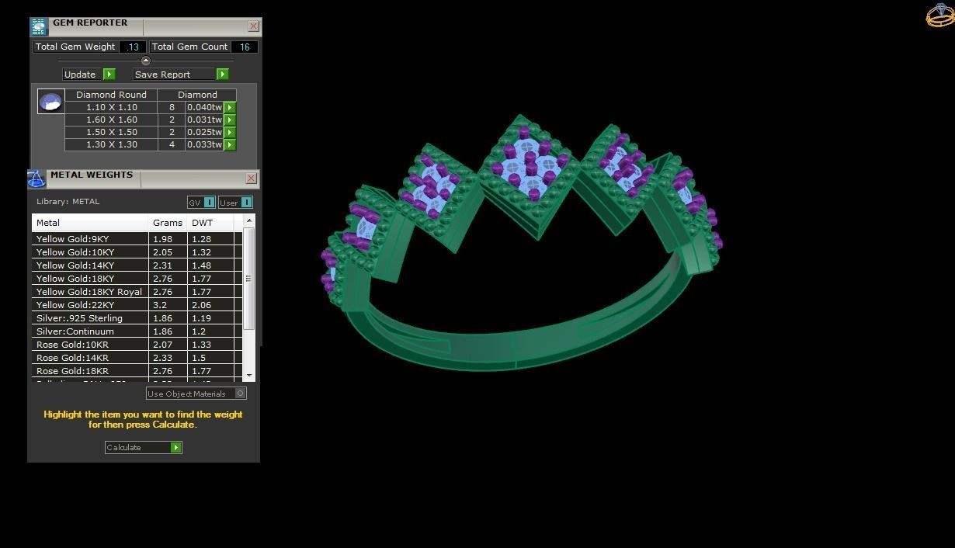This screenshot has width=955, height=548.
Task: Click the 1.50 X 1.50 size cell
Action: 111,133
